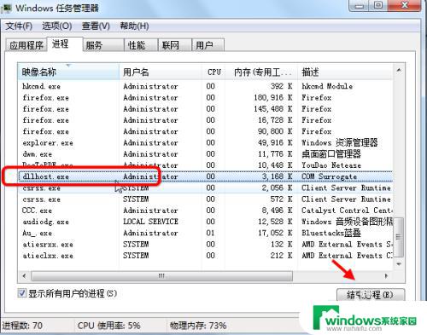Click LOCAL SERVICE user name cell
427x335 pixels.
tap(150, 222)
